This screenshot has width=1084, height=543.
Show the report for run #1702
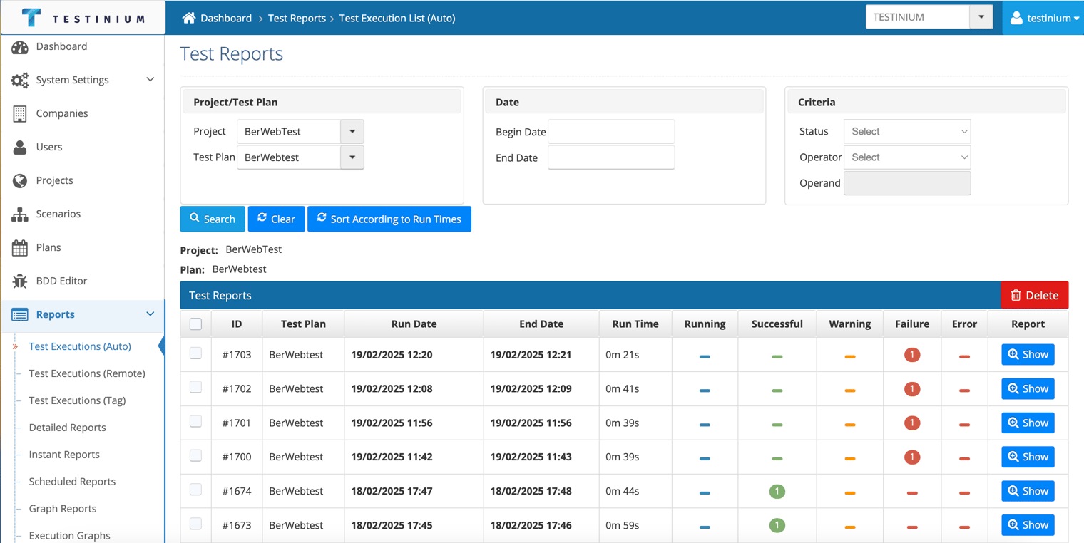click(x=1028, y=388)
